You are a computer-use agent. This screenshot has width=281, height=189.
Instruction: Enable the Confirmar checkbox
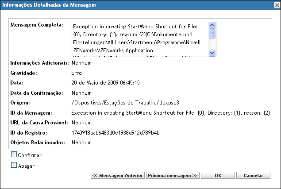[x=14, y=155]
